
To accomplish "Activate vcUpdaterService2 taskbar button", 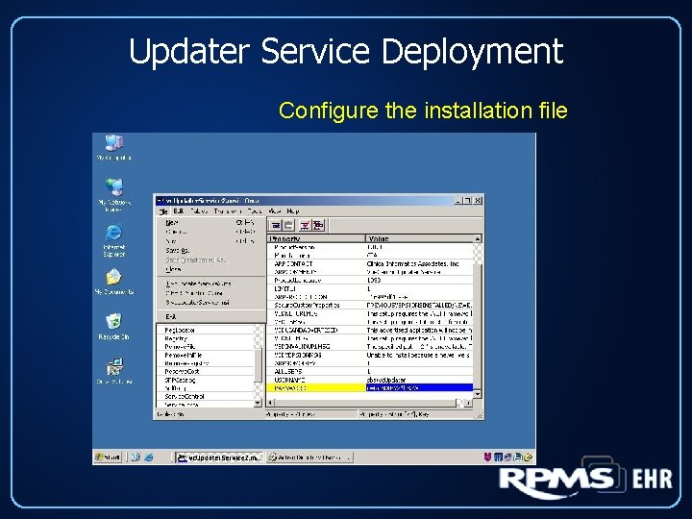I will pyautogui.click(x=219, y=457).
